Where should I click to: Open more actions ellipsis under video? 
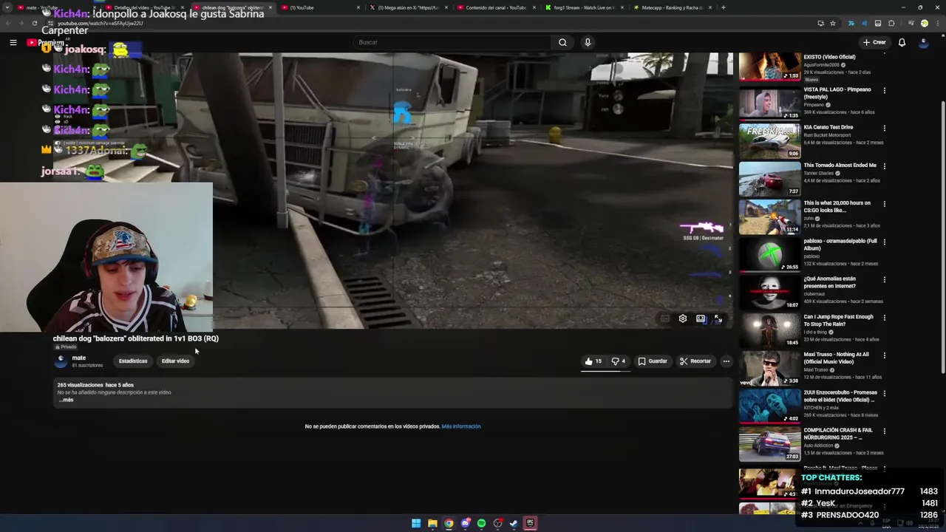tap(726, 361)
